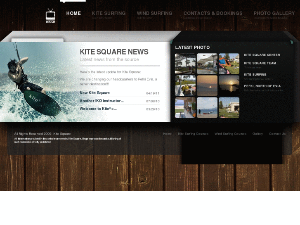Viewport: 300px width, 225px height.
Task: Open Another IKO instructor article
Action: tap(102, 101)
